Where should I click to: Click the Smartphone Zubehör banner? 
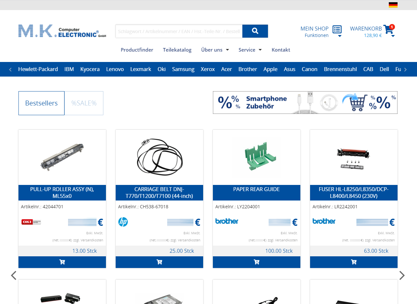pos(305,102)
